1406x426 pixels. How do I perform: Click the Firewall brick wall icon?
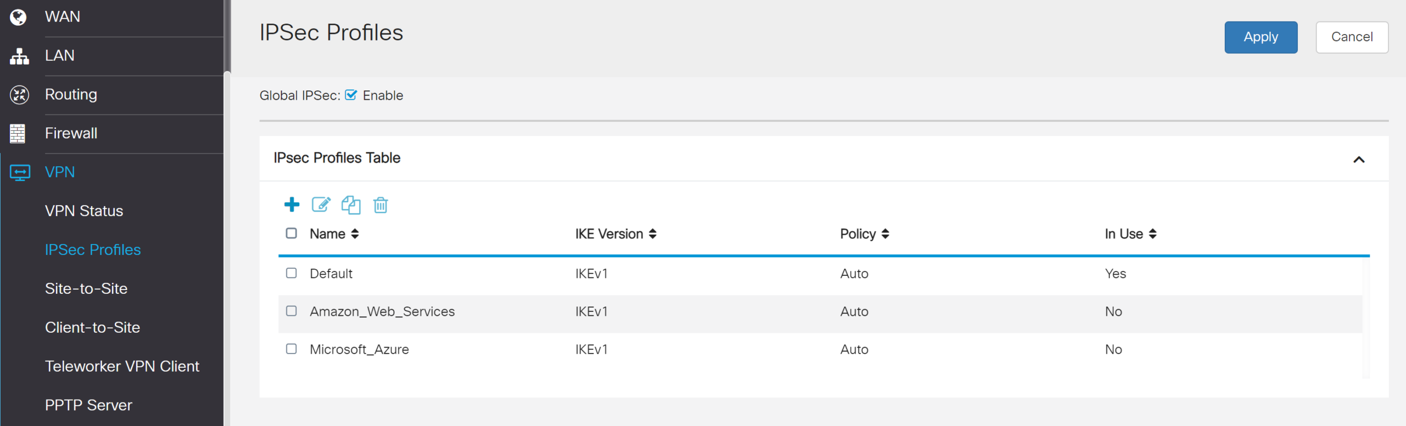click(18, 133)
